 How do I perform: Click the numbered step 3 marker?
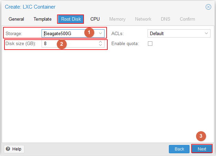pos(201,136)
